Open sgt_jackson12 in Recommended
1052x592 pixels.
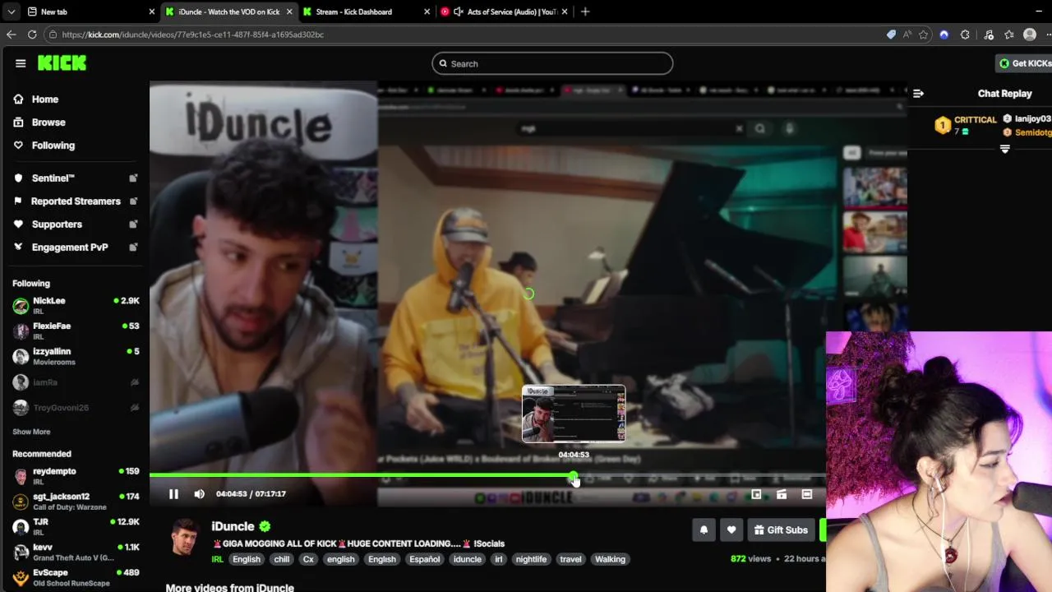pyautogui.click(x=75, y=502)
